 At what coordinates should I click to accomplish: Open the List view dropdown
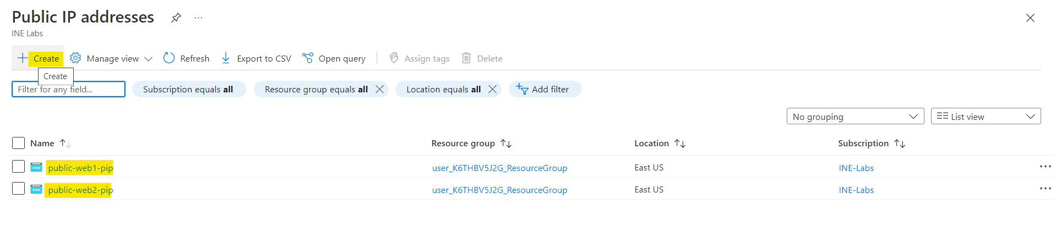[x=985, y=117]
